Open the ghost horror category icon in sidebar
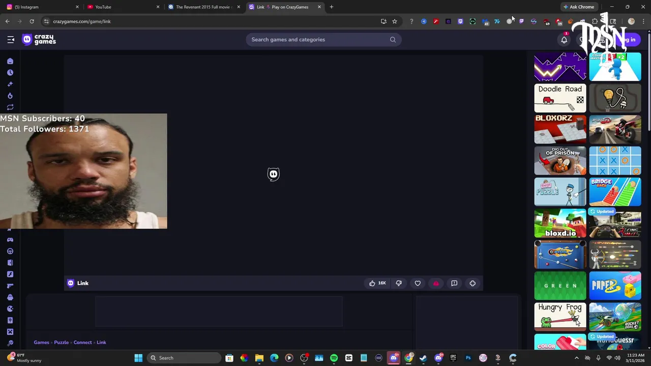651x366 pixels. tap(10, 297)
